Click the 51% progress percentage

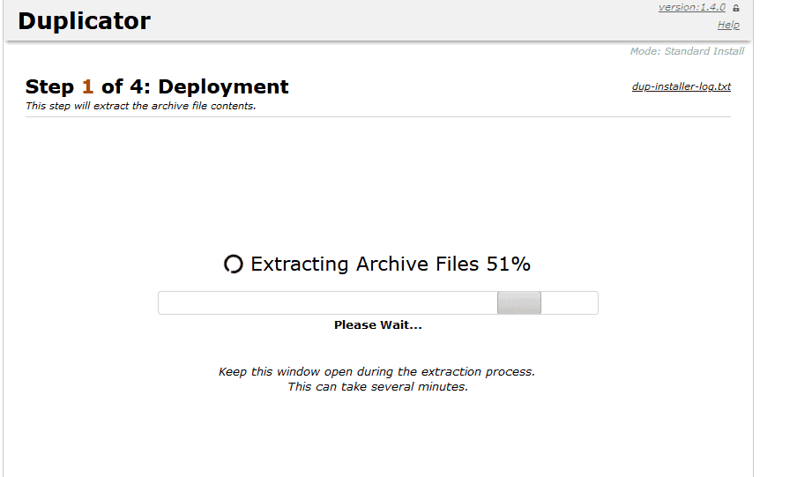coord(509,265)
